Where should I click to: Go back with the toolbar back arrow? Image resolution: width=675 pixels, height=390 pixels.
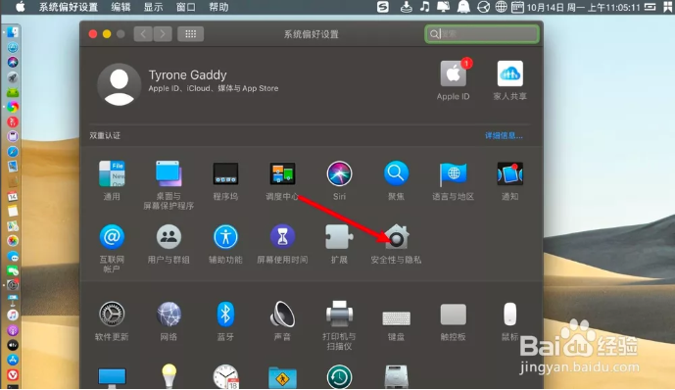click(x=143, y=34)
